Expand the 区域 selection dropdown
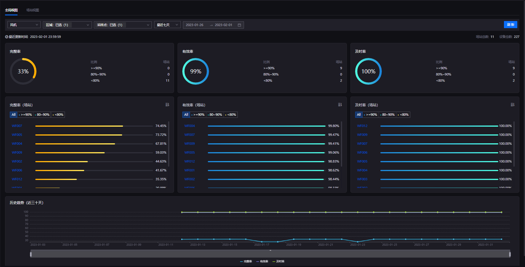This screenshot has width=525, height=267. coord(67,25)
